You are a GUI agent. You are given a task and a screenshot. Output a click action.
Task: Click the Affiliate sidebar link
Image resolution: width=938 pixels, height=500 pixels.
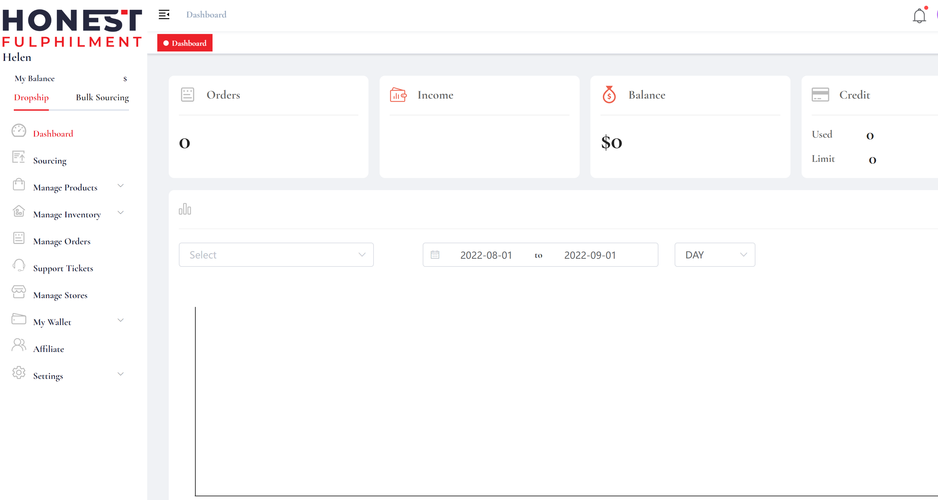click(49, 349)
